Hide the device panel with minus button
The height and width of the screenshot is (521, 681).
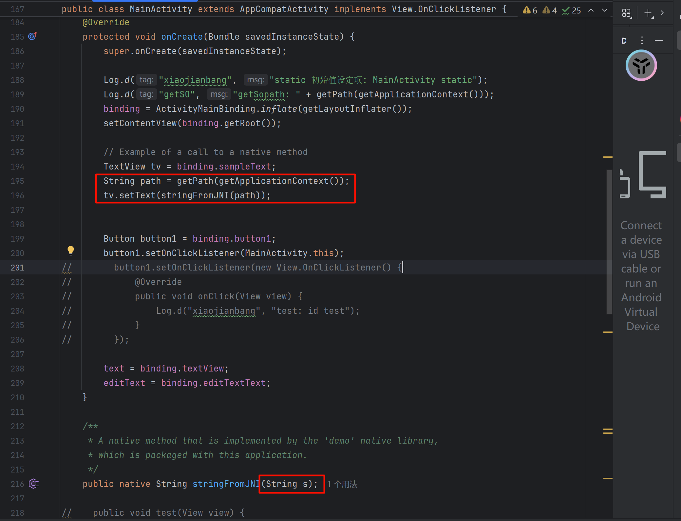click(x=659, y=40)
